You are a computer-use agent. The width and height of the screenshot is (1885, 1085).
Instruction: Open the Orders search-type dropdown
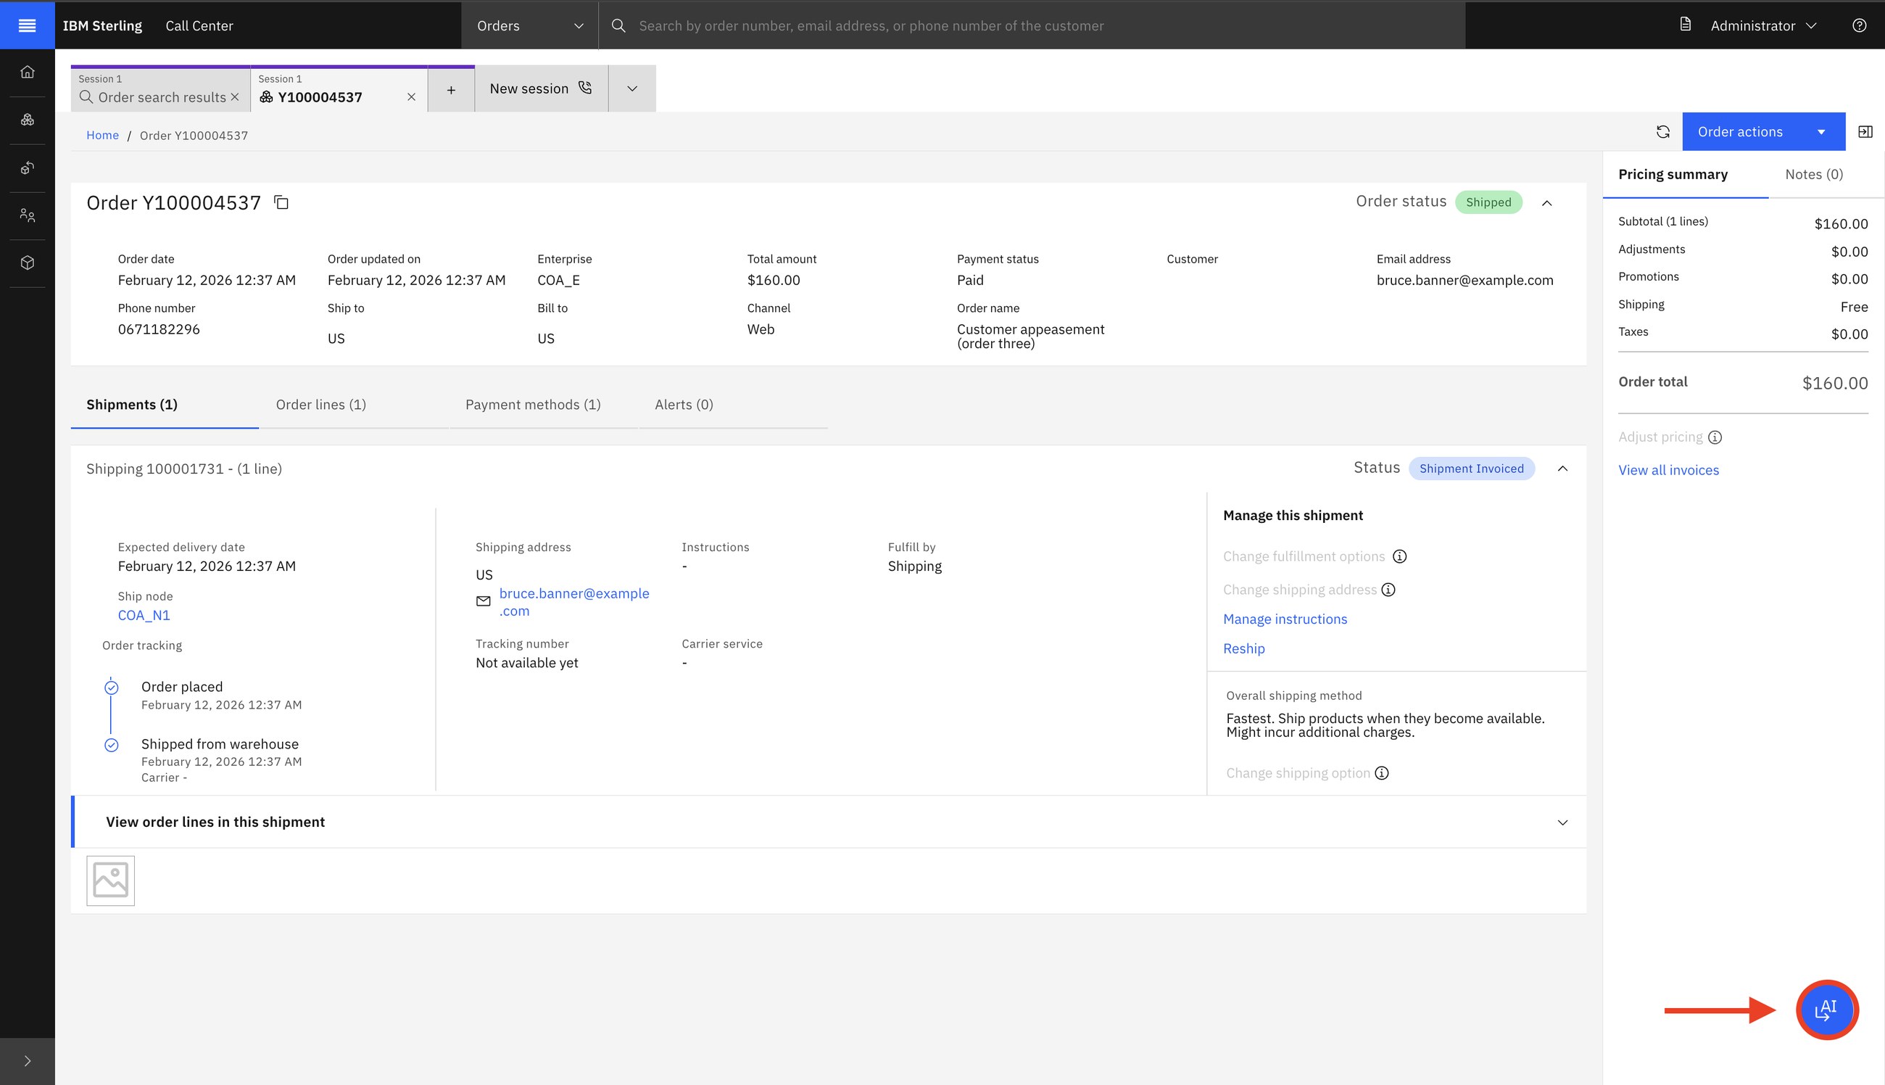tap(529, 25)
